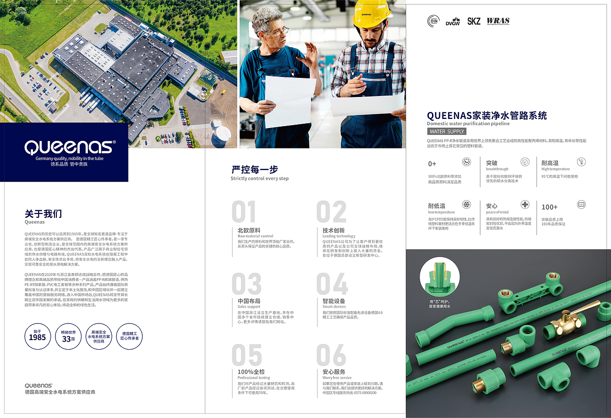Toggle the WATER SUPPLY label

[x=446, y=131]
